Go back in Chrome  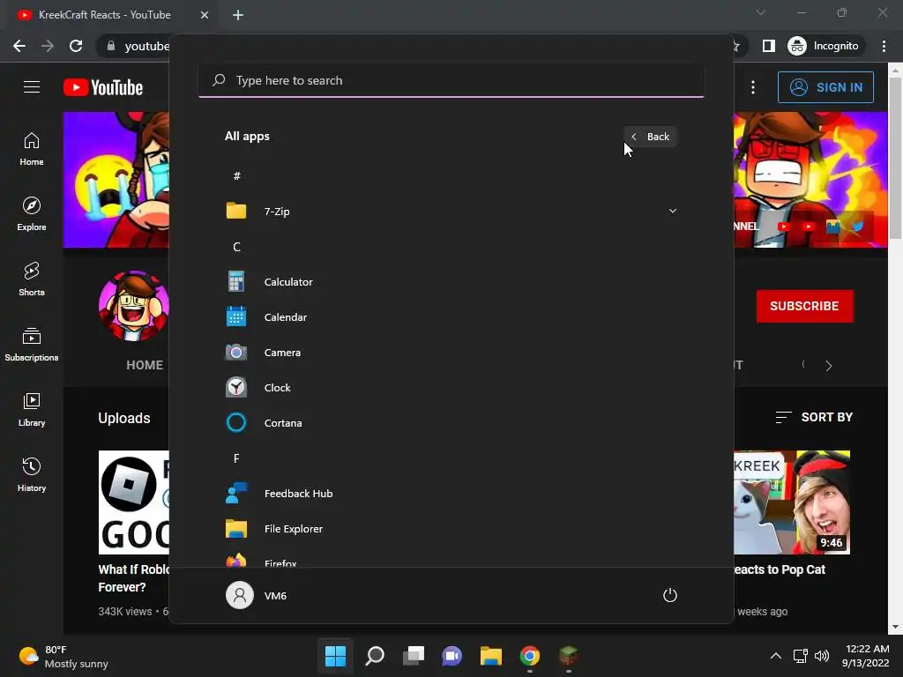click(x=19, y=46)
